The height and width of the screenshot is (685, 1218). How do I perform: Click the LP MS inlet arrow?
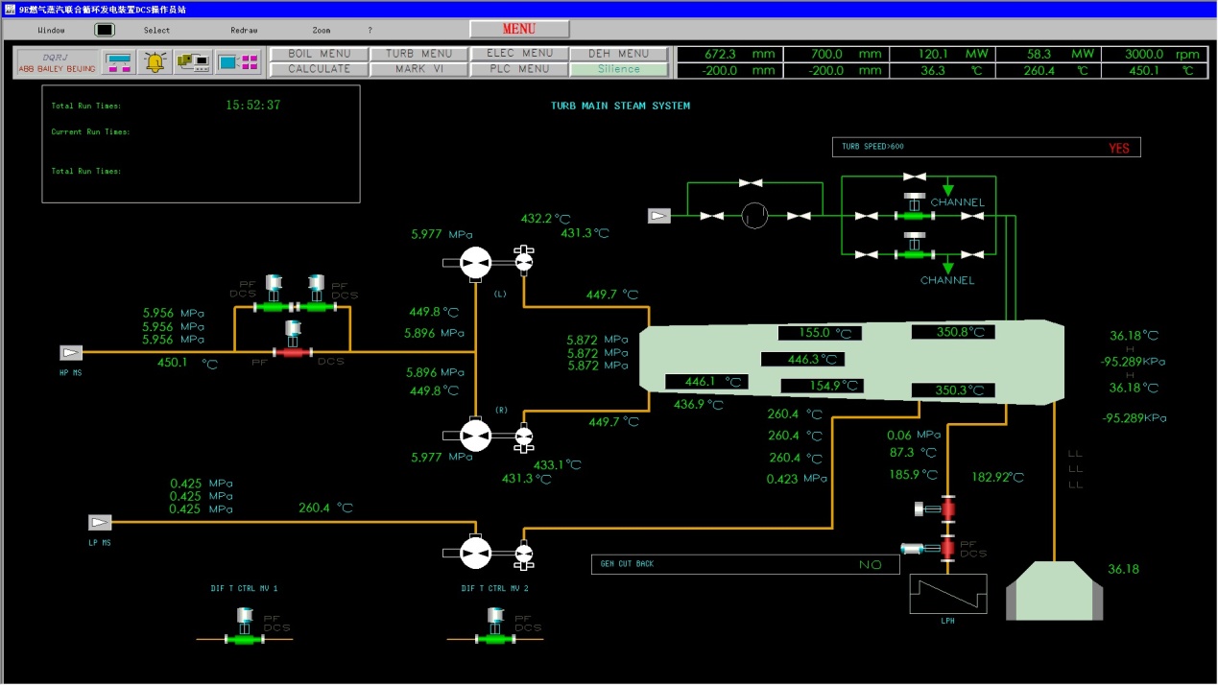tap(100, 523)
